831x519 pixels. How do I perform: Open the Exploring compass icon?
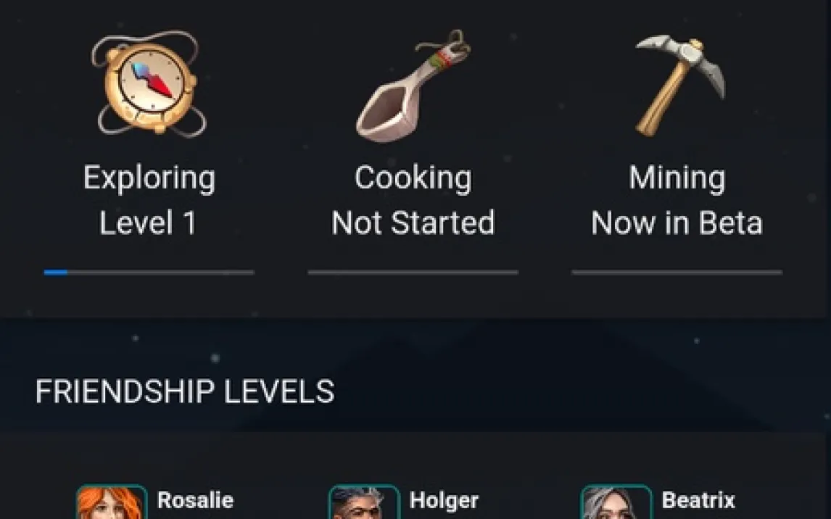149,83
